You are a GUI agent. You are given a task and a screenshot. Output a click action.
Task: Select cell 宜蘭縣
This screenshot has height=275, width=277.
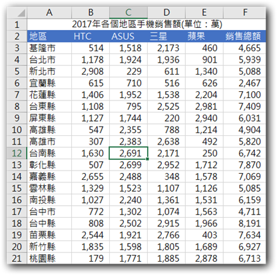click(49, 83)
